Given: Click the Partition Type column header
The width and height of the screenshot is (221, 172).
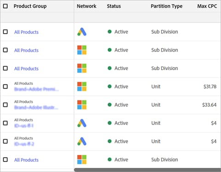Looking at the screenshot, I should [x=167, y=6].
